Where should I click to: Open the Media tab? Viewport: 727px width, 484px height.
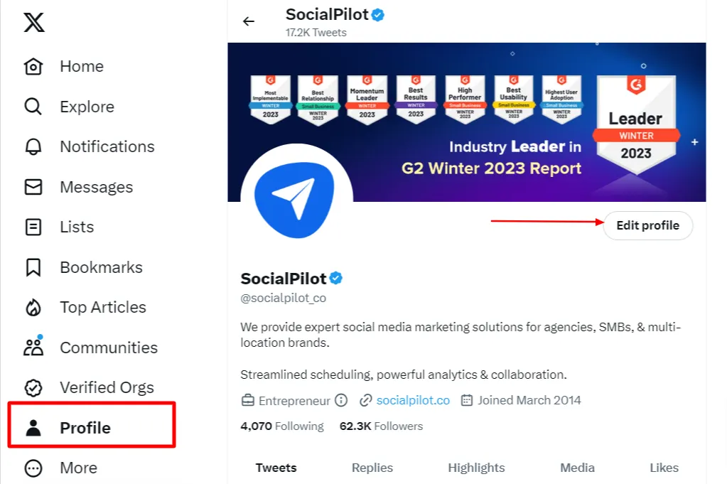(576, 468)
